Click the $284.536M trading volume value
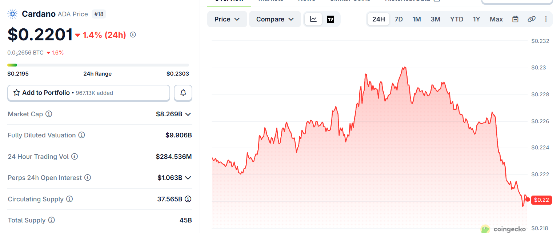557x233 pixels. (174, 157)
